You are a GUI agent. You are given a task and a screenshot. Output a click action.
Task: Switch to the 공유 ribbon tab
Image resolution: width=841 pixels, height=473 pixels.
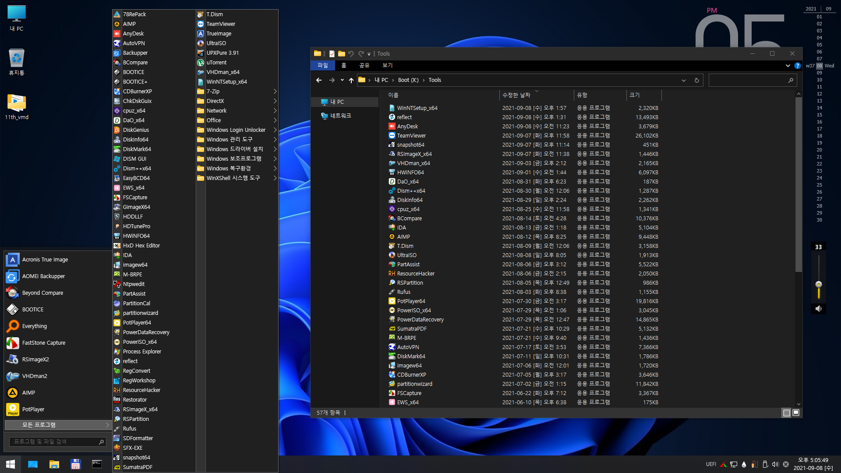[x=364, y=66]
